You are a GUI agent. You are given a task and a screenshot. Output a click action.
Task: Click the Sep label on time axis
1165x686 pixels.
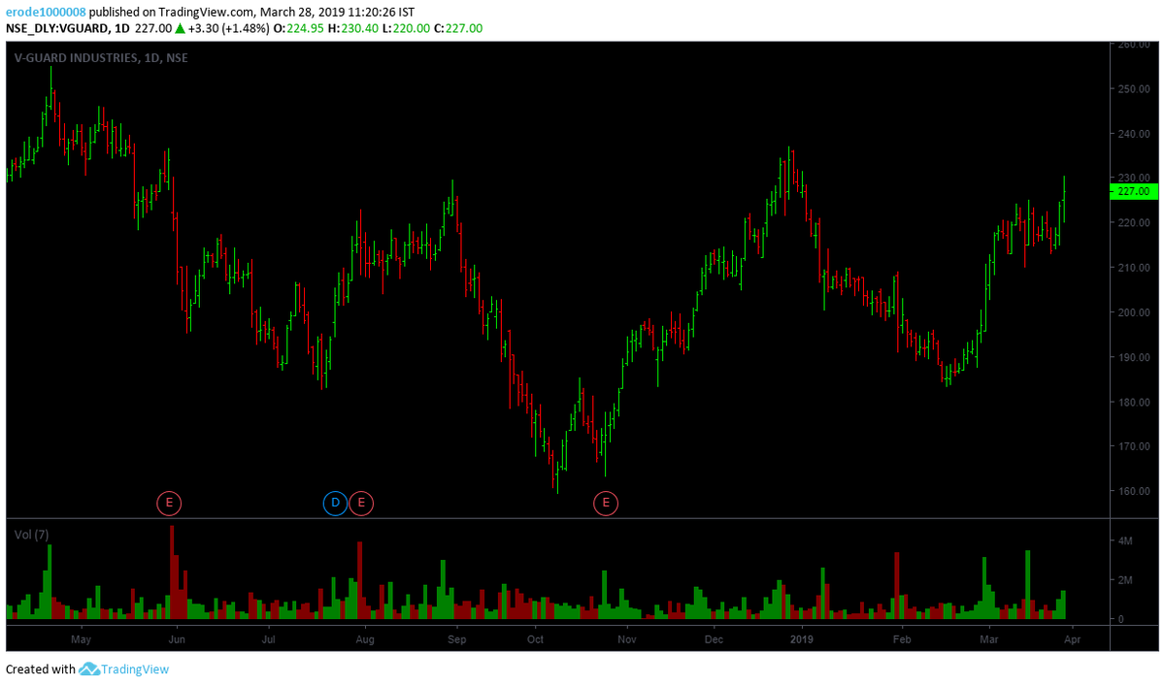457,639
